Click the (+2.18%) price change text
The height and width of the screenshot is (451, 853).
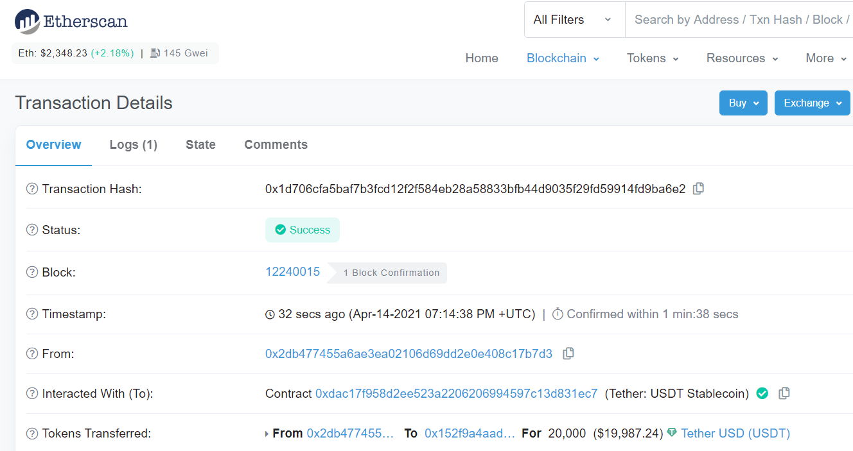tap(112, 53)
